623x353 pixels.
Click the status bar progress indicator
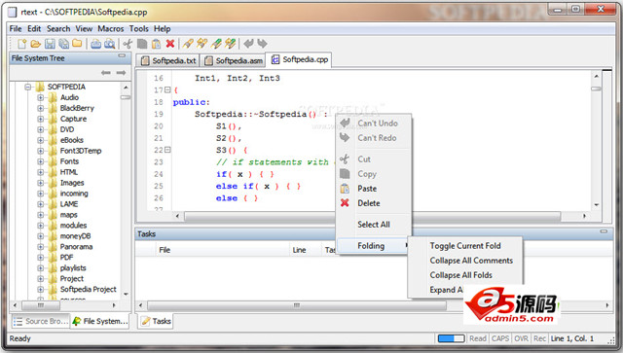(451, 338)
